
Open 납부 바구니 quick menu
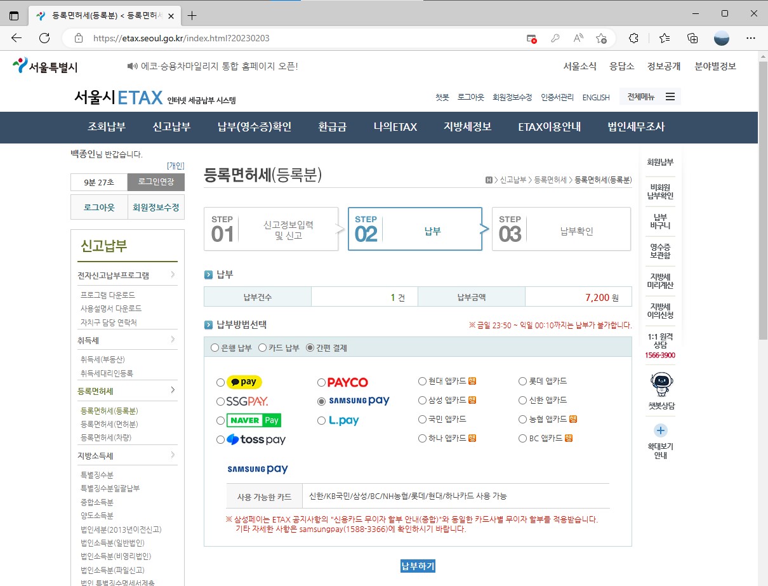pos(660,221)
